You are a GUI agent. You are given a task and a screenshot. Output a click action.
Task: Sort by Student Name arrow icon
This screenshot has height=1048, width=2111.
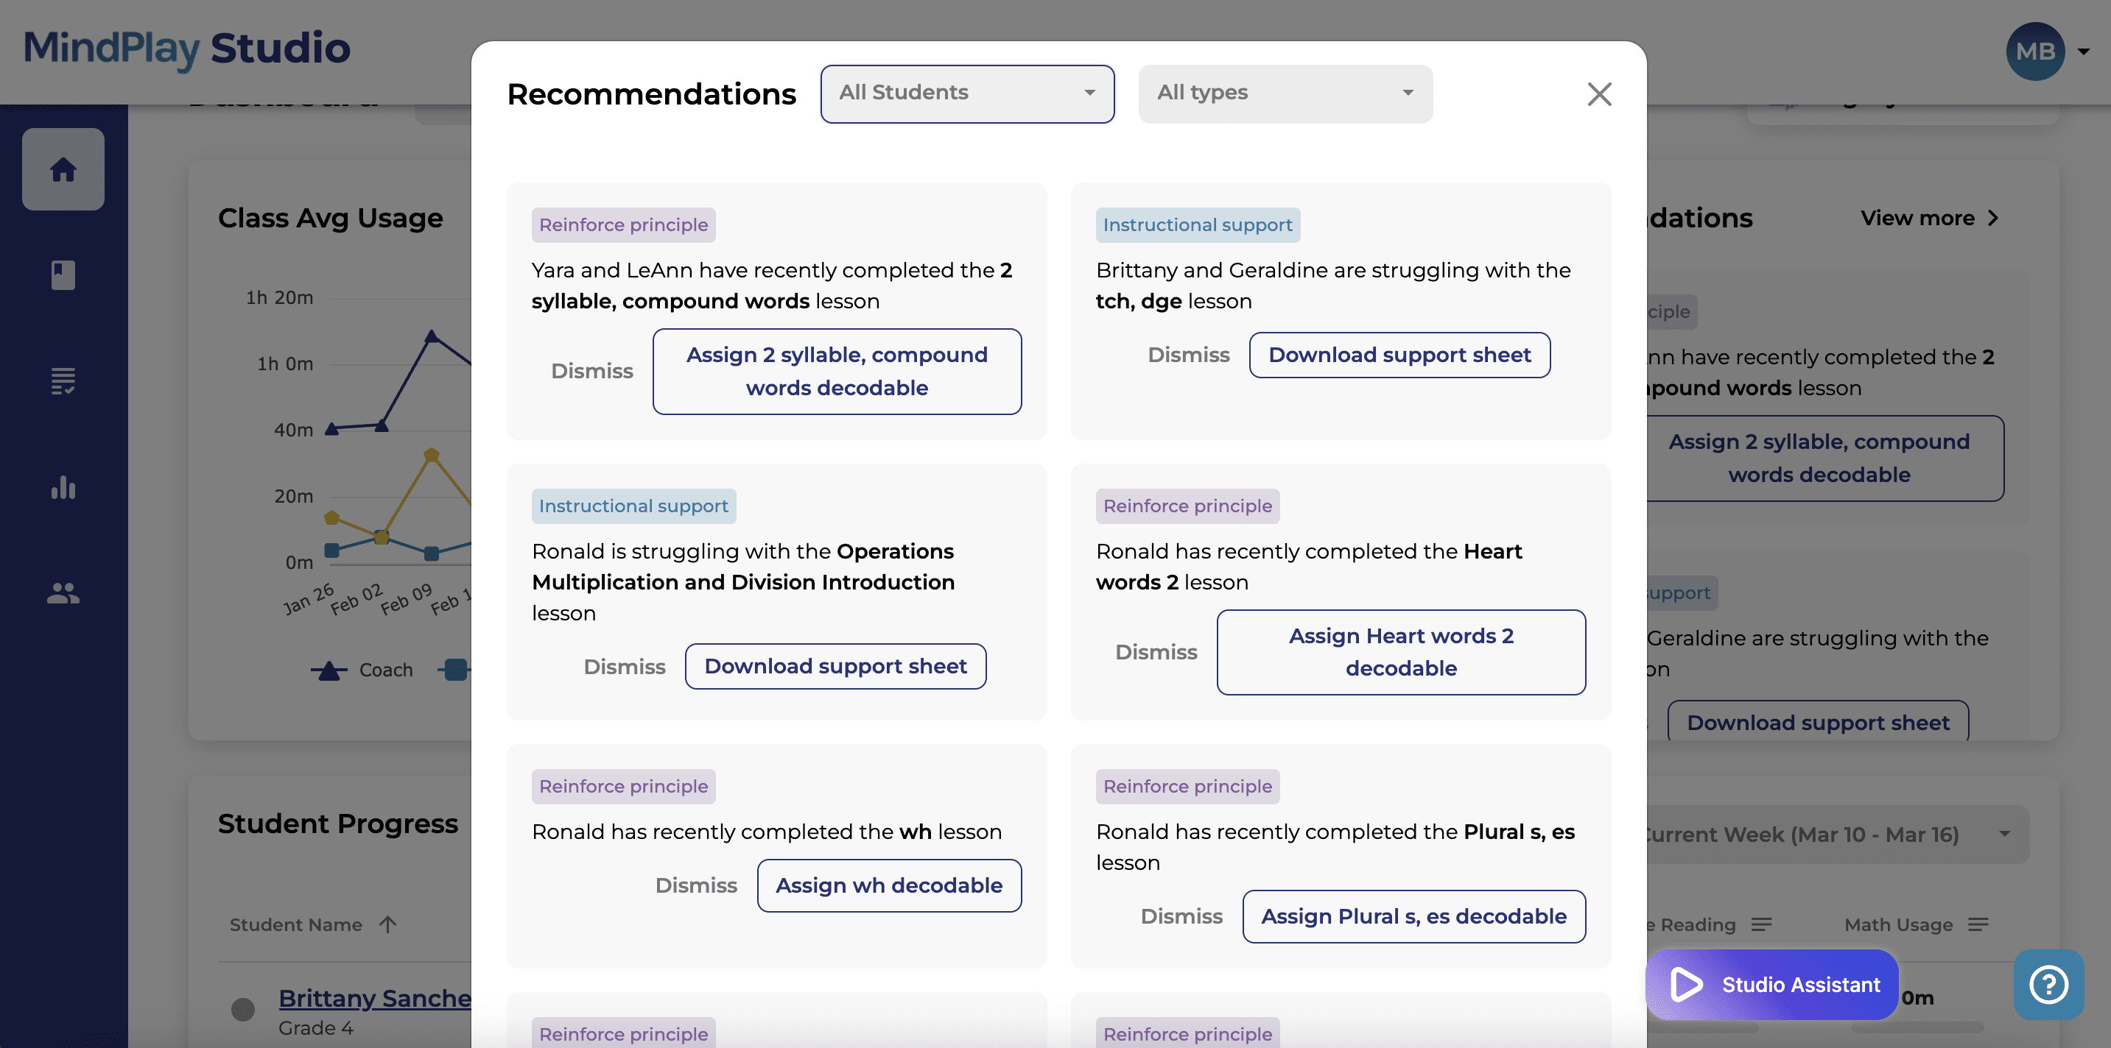click(387, 924)
